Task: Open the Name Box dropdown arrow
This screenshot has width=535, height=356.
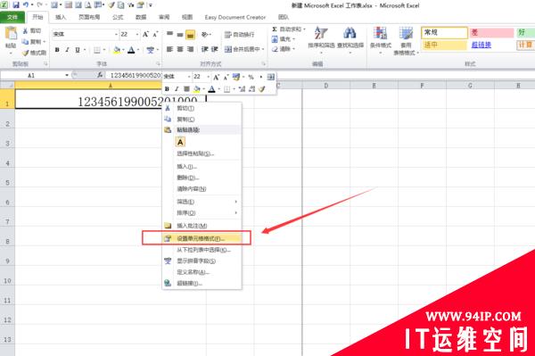Action: (x=67, y=75)
